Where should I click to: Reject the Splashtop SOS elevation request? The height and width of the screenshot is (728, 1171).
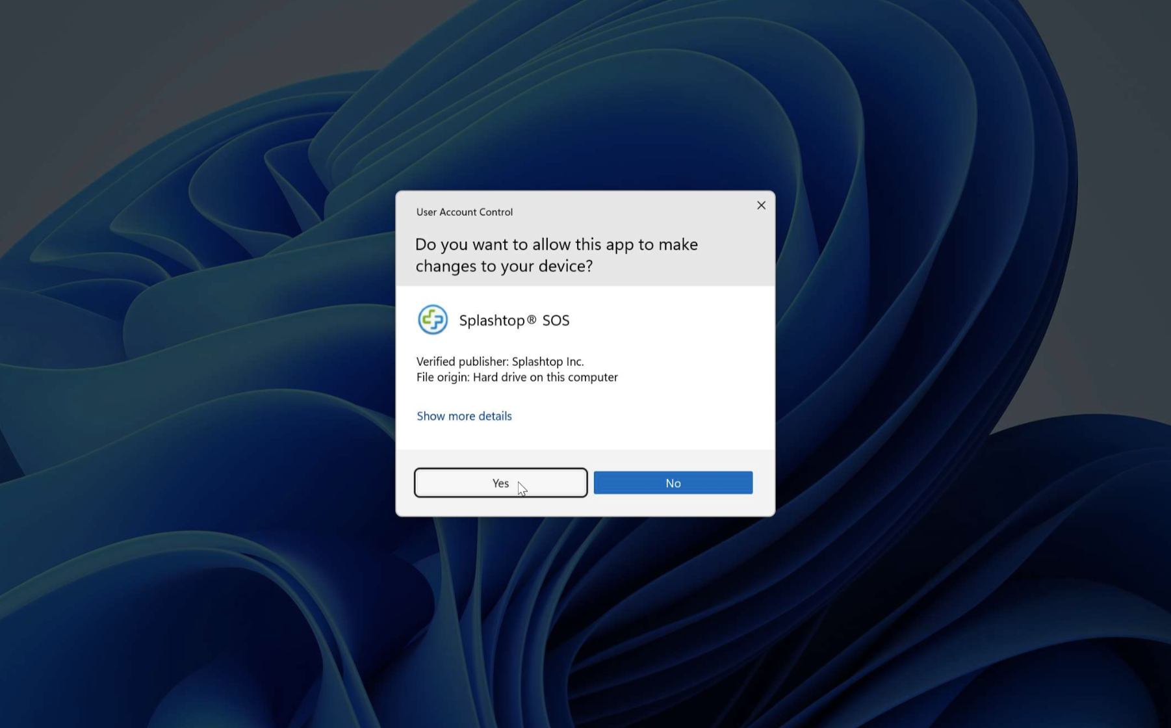click(x=673, y=482)
